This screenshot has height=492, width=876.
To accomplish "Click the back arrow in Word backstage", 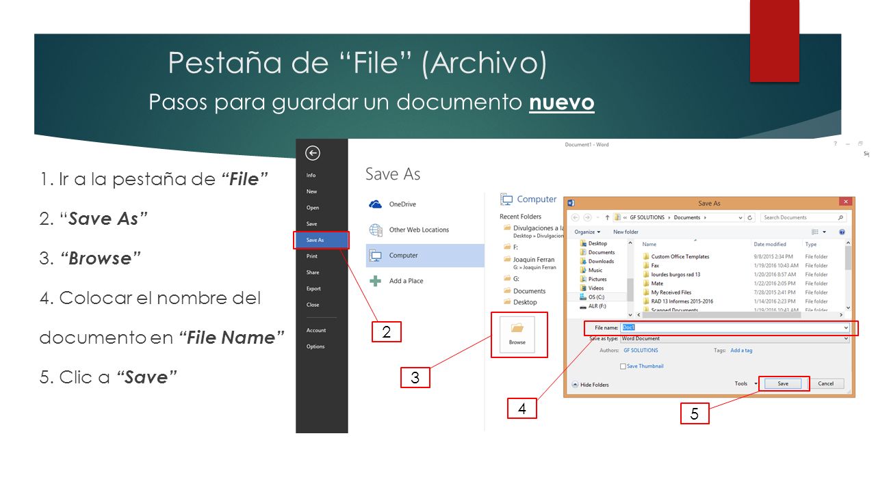I will pos(313,153).
